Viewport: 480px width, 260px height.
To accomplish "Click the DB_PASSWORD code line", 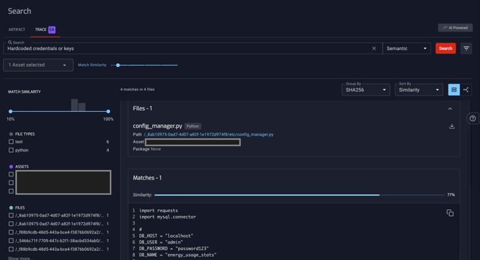I will (x=174, y=248).
